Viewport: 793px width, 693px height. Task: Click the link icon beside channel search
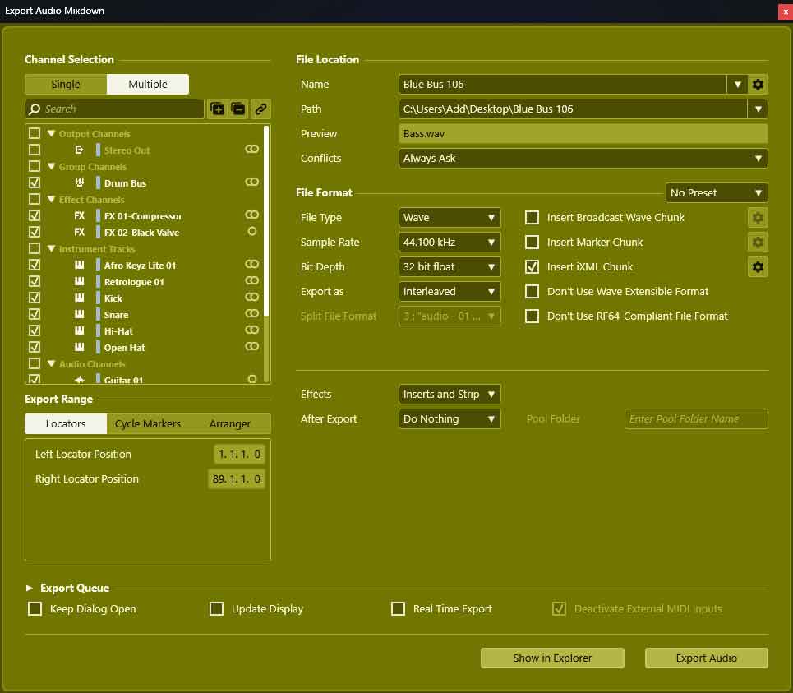(x=260, y=109)
